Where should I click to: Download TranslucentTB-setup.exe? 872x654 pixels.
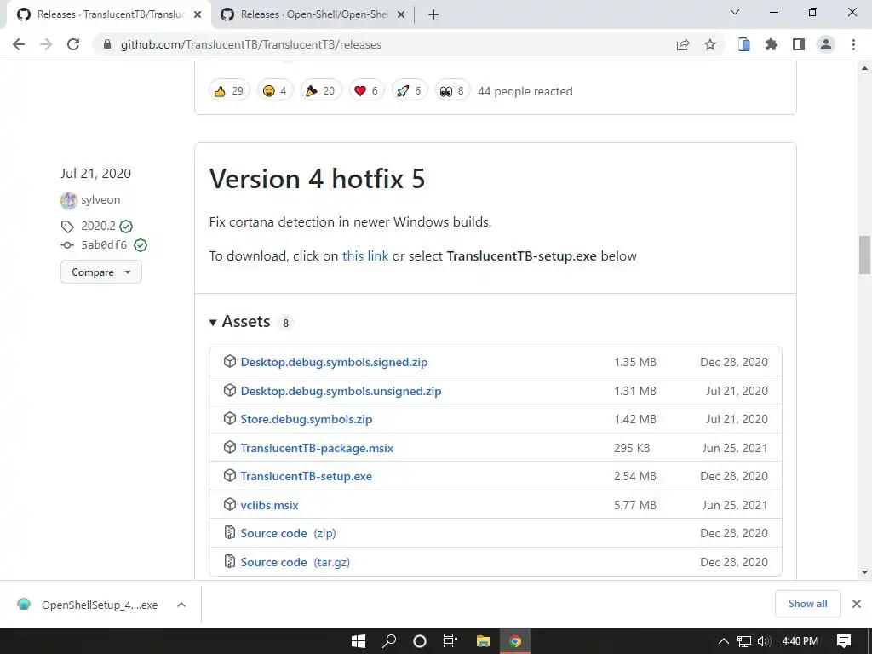pos(306,476)
